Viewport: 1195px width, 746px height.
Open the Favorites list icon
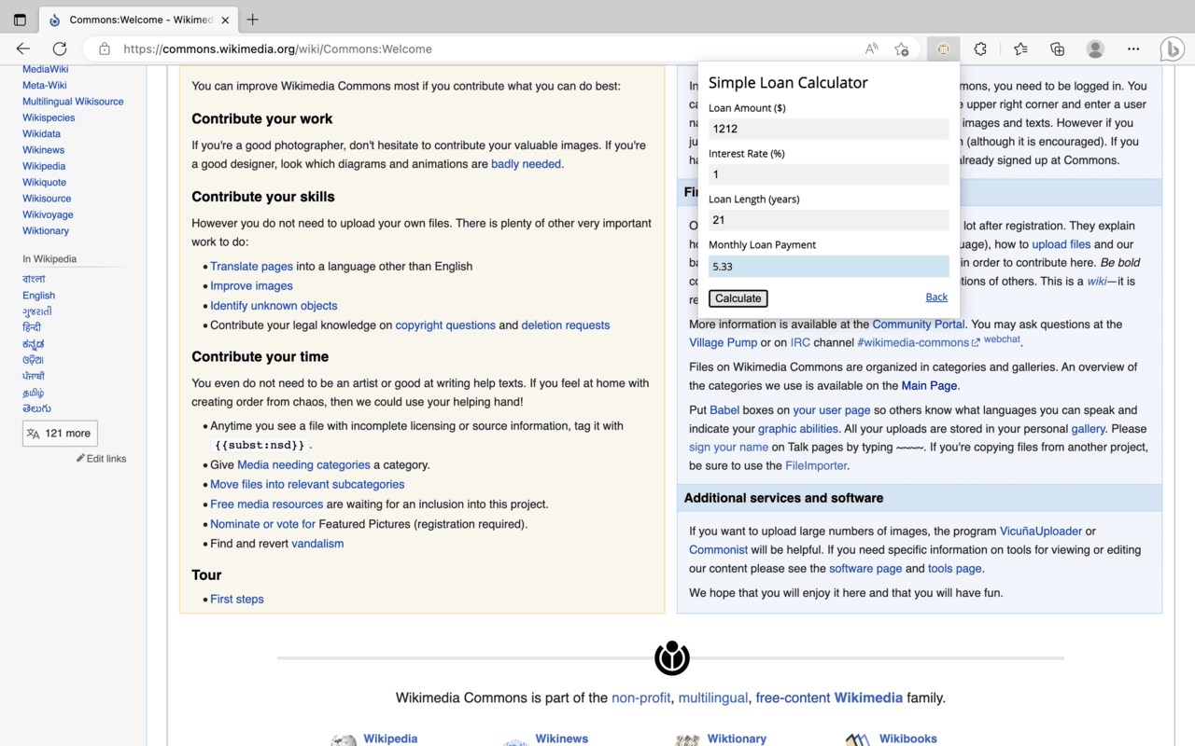coord(1020,48)
